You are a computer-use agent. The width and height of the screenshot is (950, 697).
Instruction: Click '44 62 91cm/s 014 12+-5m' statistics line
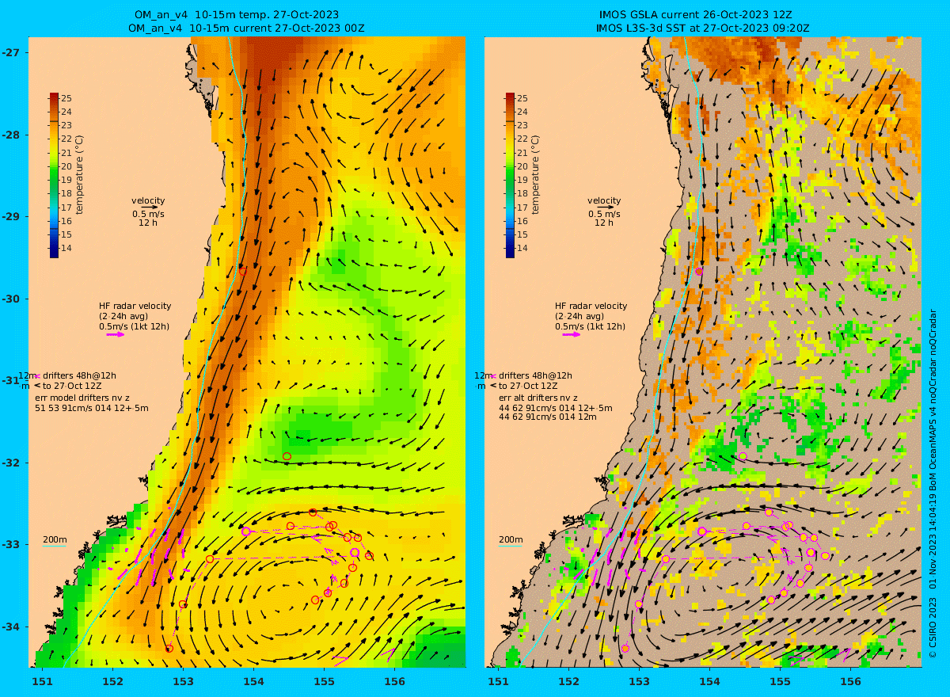click(x=556, y=408)
